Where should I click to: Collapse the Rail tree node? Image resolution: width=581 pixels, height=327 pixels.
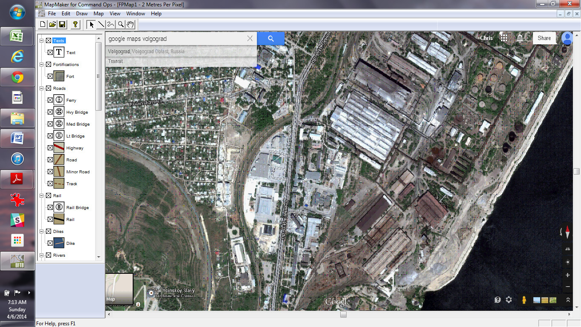click(42, 196)
